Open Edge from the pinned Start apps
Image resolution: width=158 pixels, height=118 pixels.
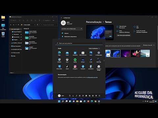click(x=59, y=53)
